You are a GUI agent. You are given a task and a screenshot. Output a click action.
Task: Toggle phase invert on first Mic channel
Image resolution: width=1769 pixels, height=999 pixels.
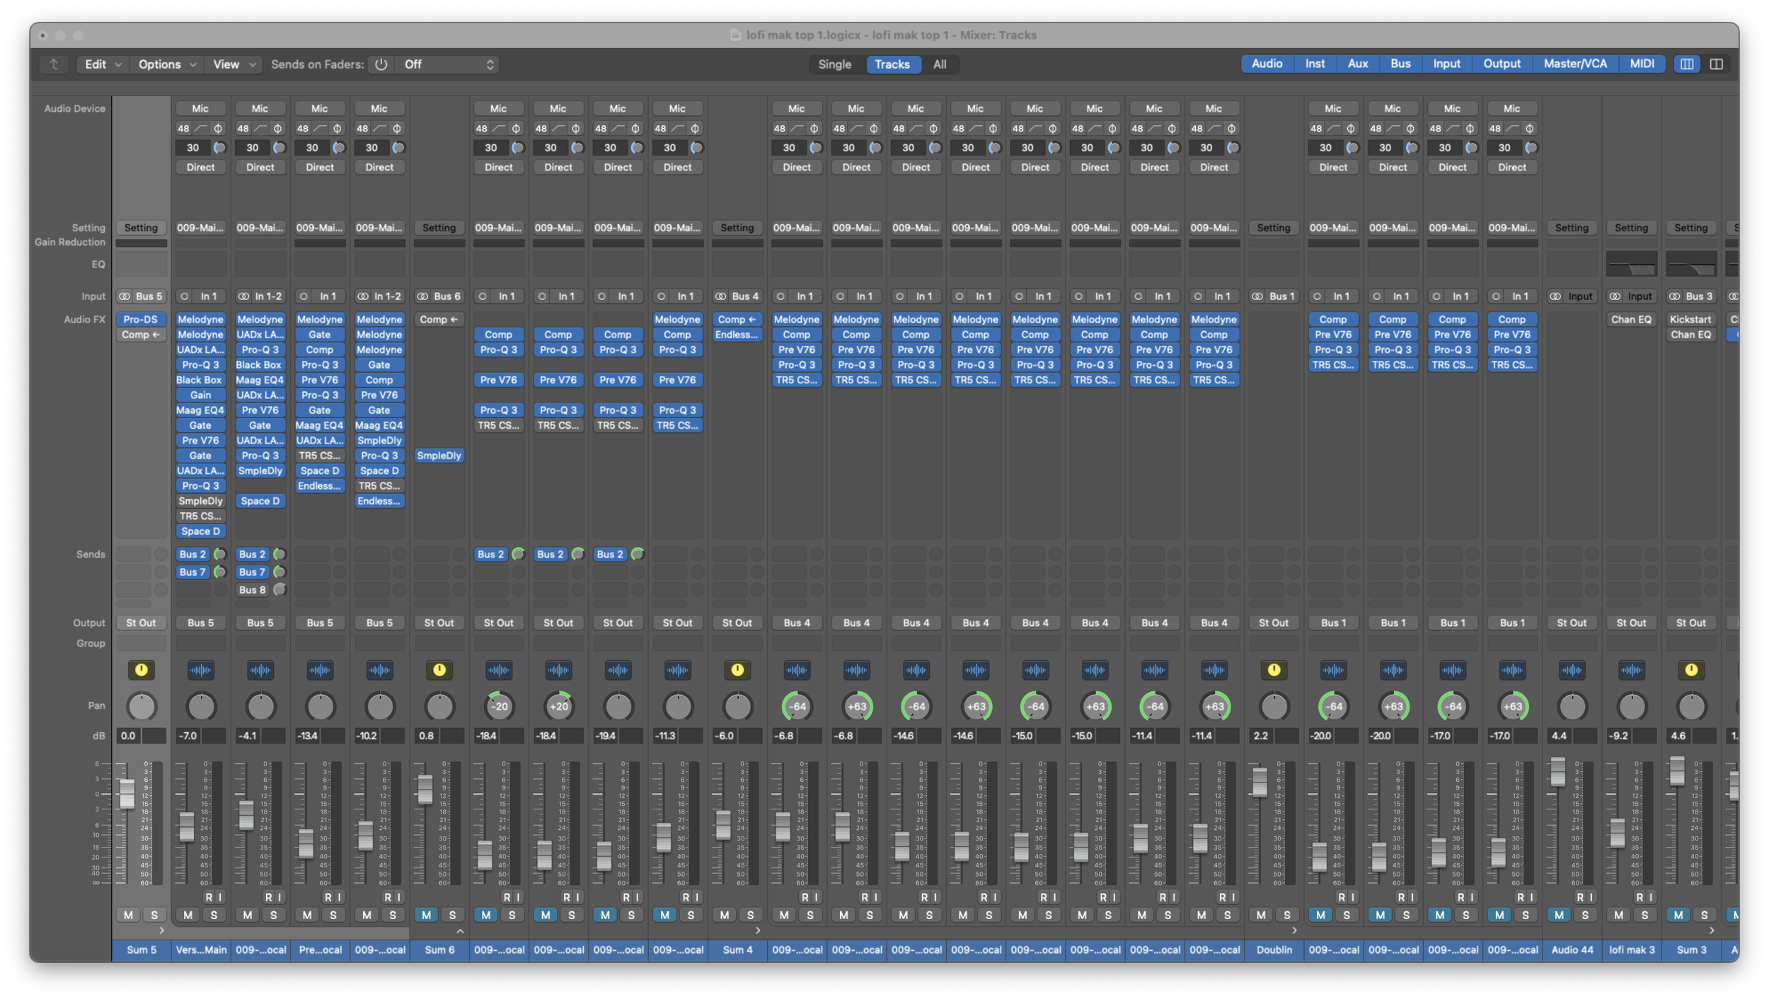coord(218,129)
